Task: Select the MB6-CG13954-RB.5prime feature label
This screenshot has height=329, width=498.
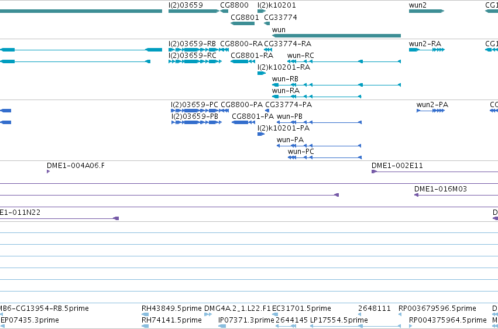Action: (44, 309)
